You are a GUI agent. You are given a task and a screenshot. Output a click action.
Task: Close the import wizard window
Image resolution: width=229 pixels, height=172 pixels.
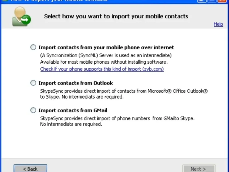click(222, 1)
